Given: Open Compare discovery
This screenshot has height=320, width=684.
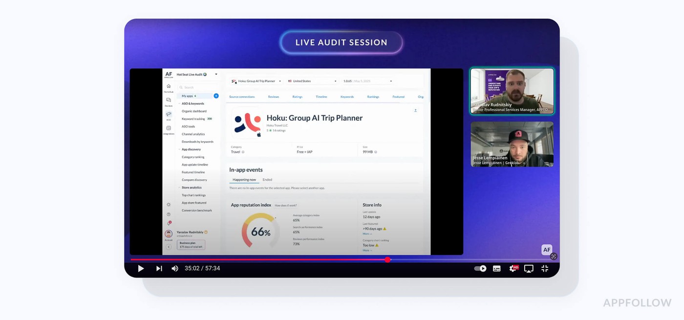Looking at the screenshot, I should tap(194, 180).
